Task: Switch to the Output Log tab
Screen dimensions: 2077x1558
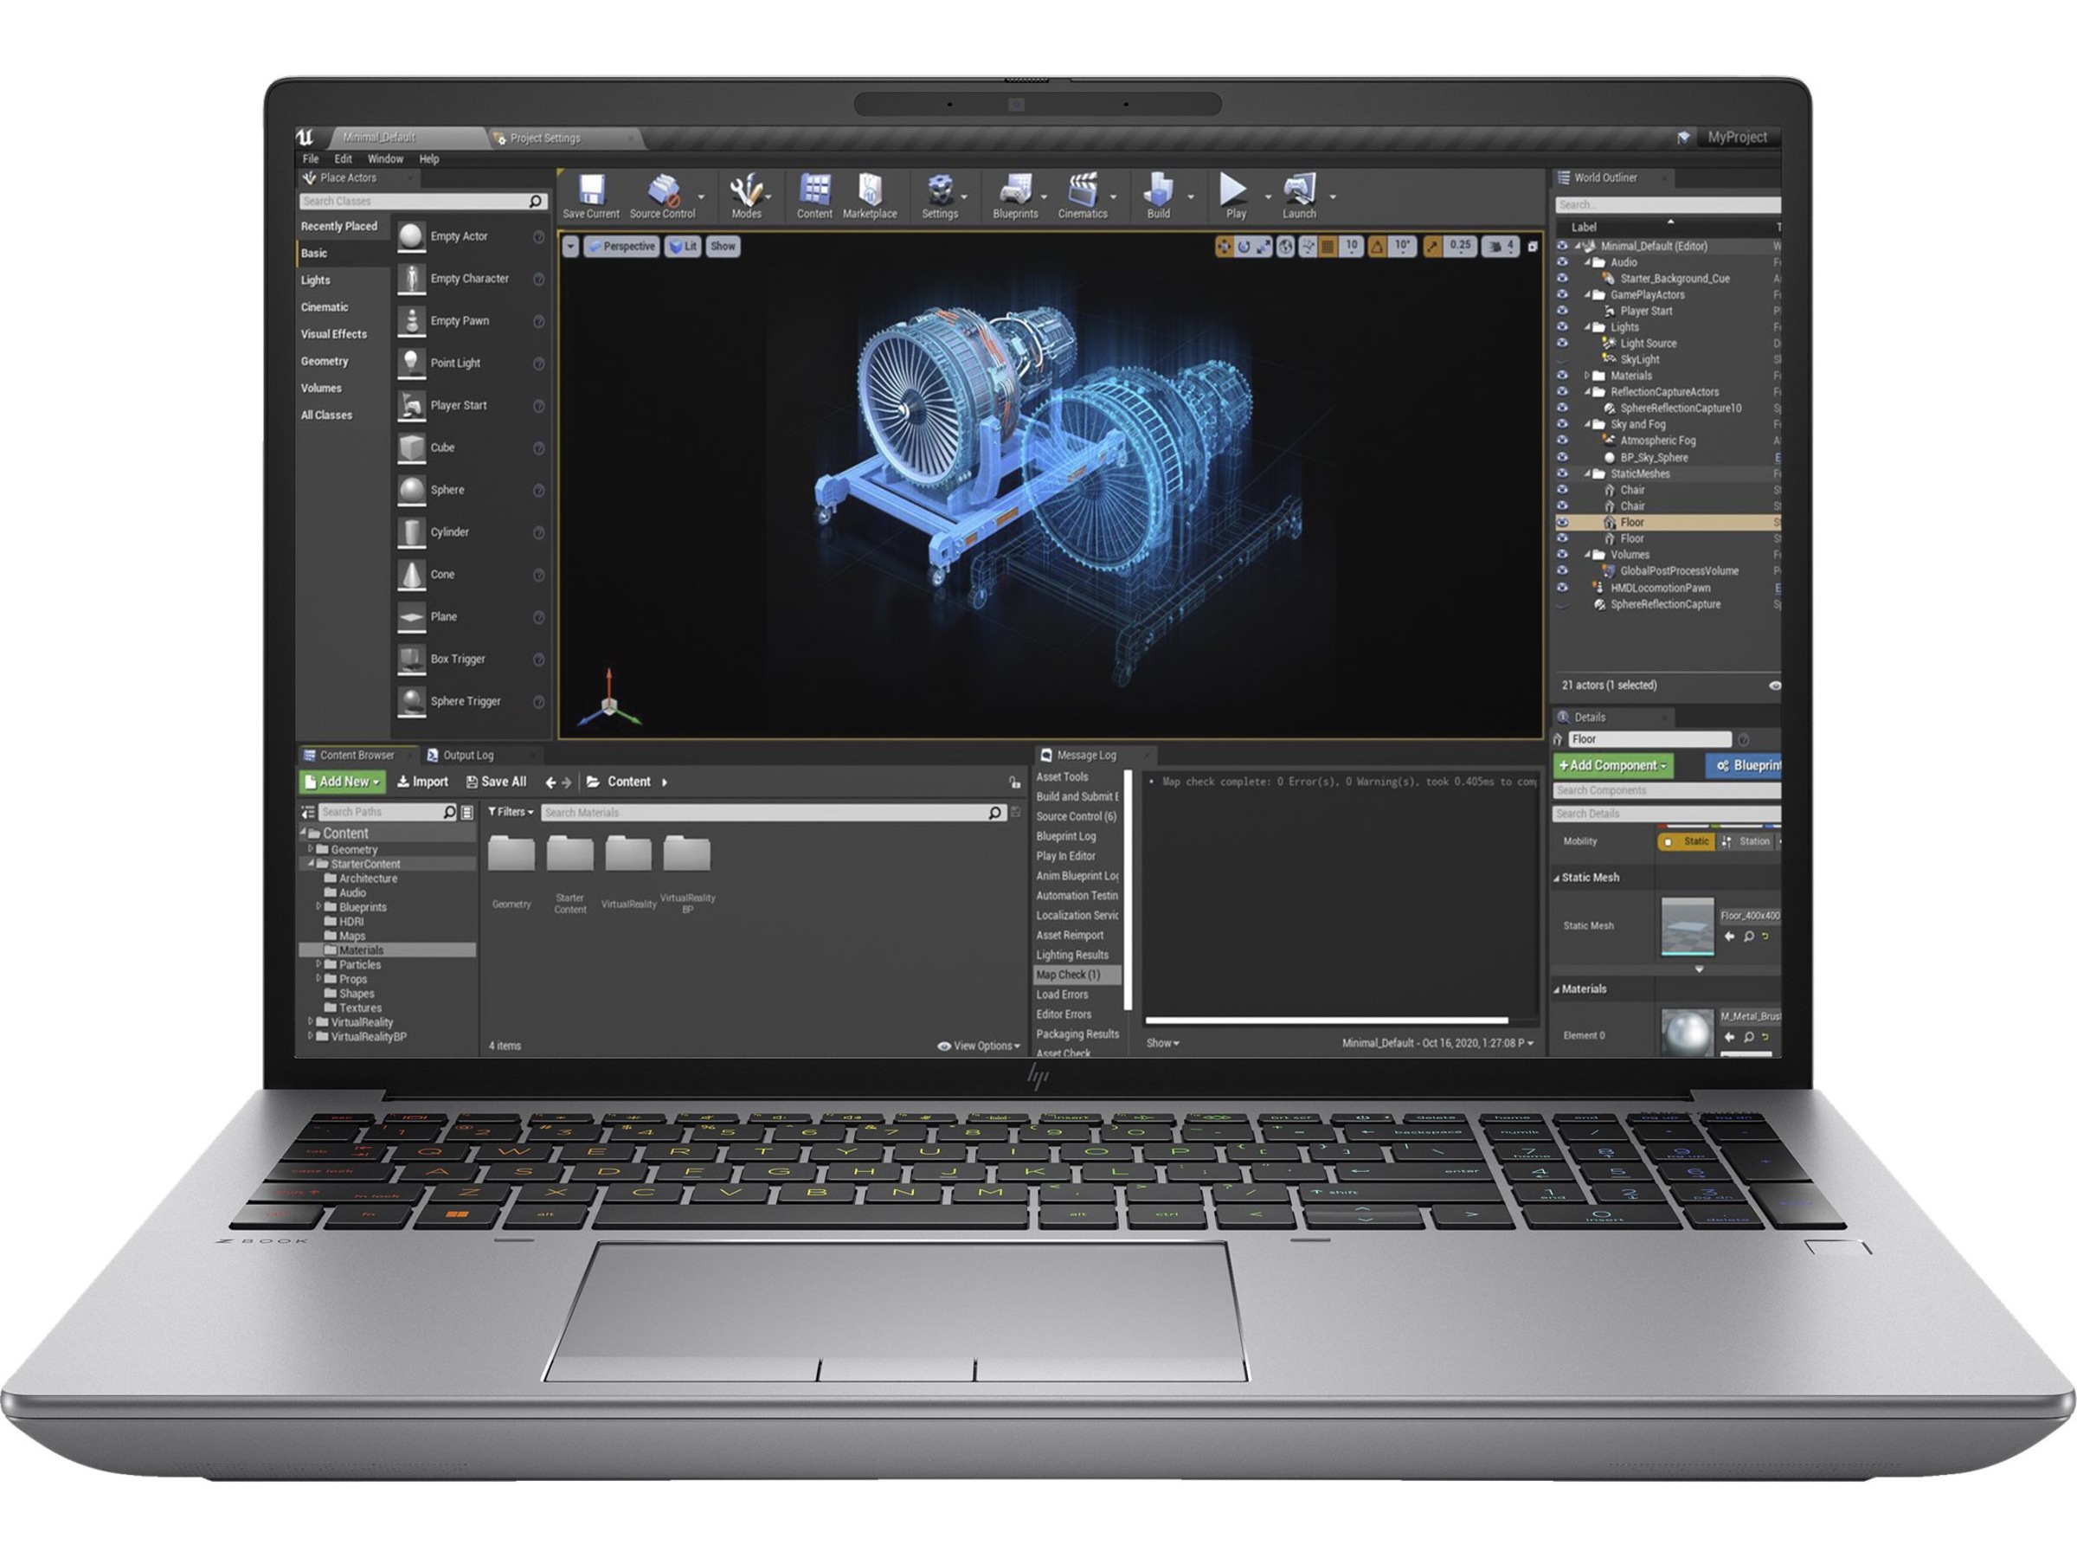Action: (460, 755)
